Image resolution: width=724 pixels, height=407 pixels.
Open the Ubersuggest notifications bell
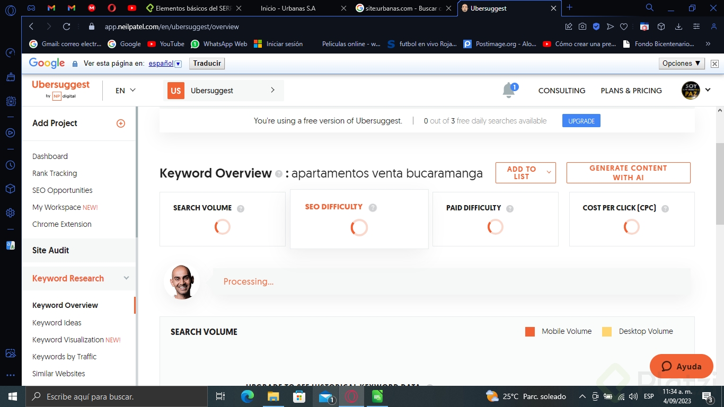click(509, 90)
